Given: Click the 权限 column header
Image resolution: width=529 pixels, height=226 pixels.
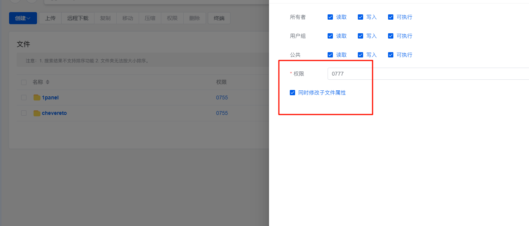Looking at the screenshot, I should [221, 82].
